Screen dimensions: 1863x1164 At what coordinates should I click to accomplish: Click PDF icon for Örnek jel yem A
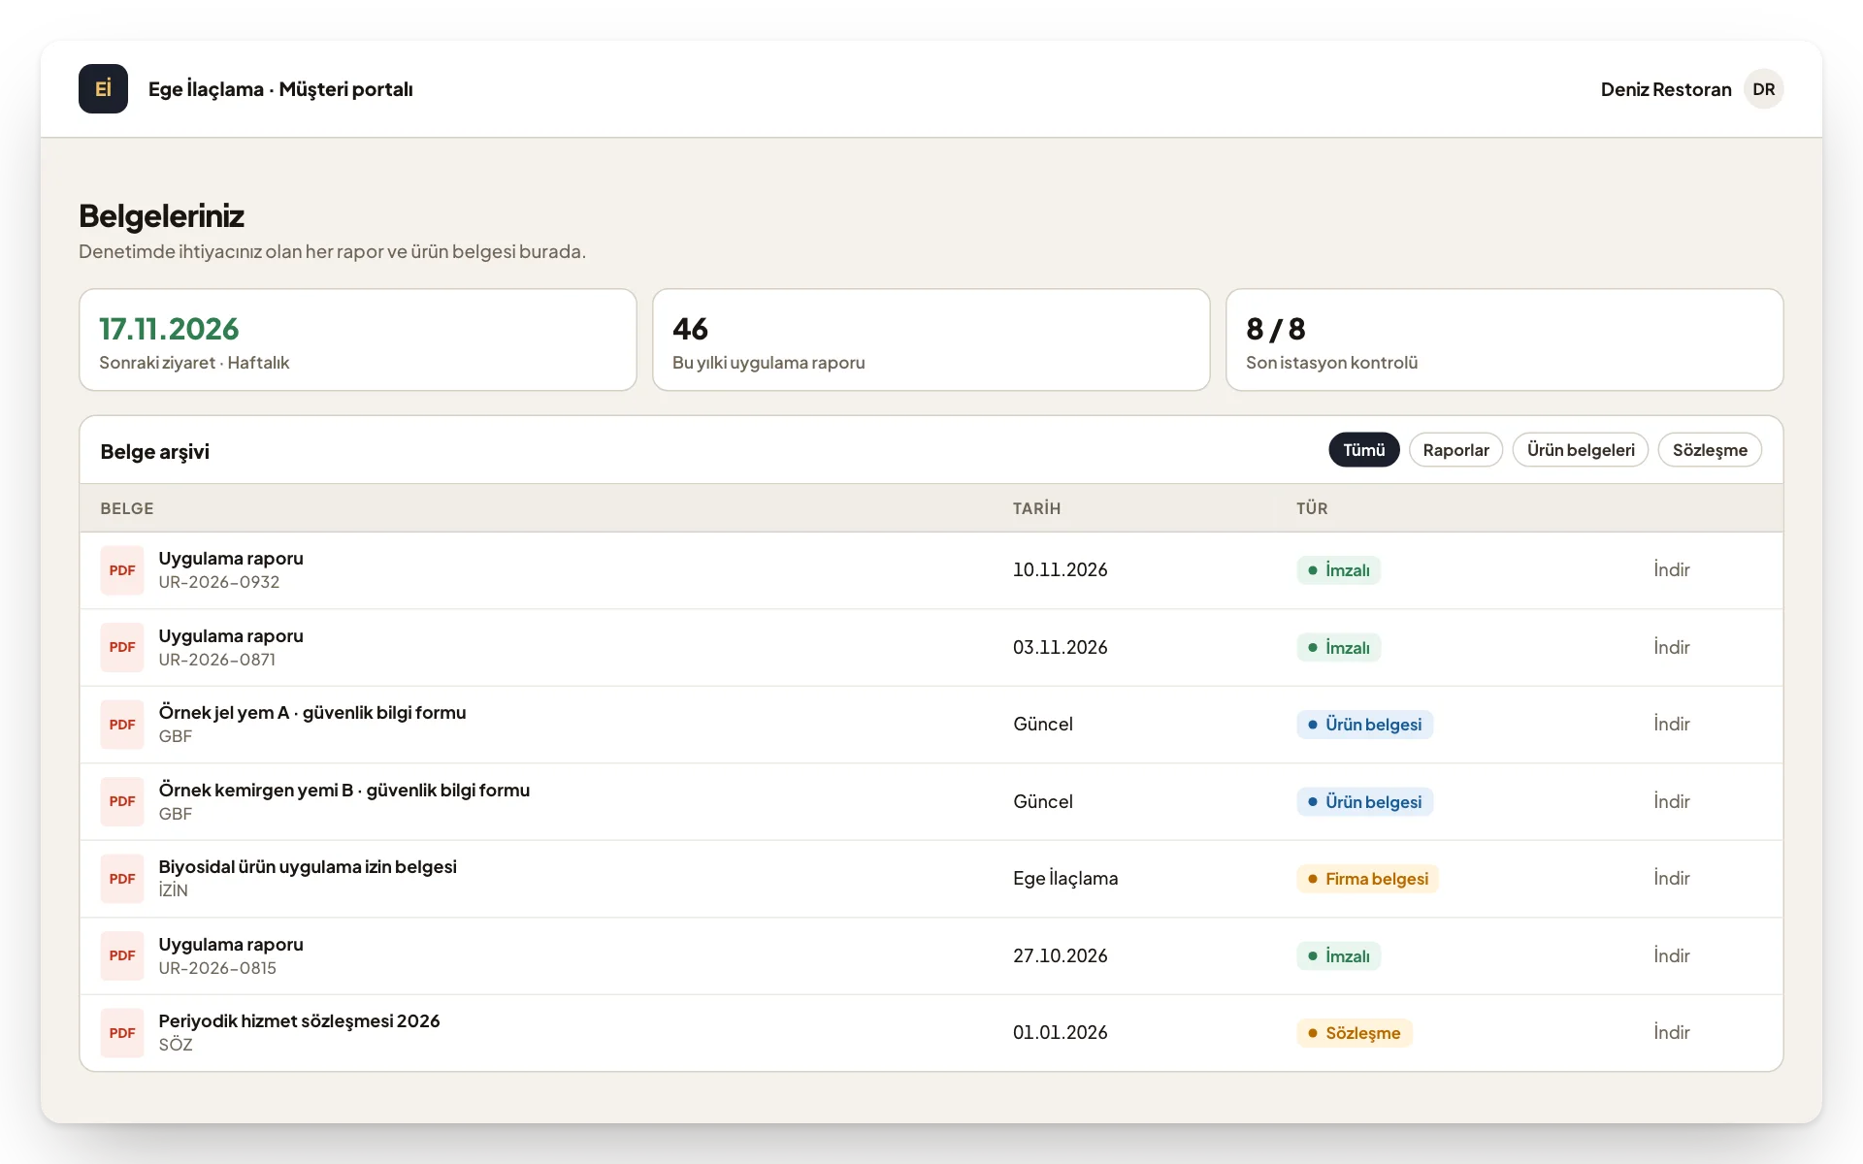tap(122, 725)
